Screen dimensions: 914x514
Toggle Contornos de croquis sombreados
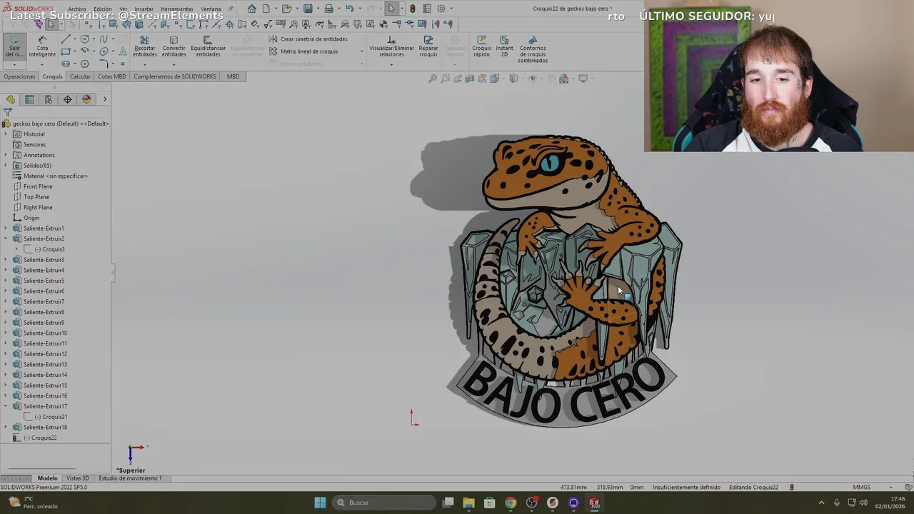[x=533, y=50]
